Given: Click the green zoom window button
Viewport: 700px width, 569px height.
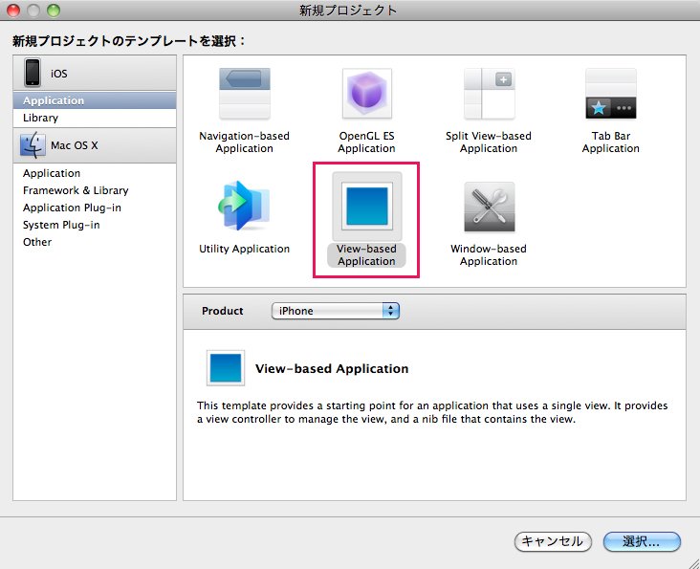Looking at the screenshot, I should (54, 10).
